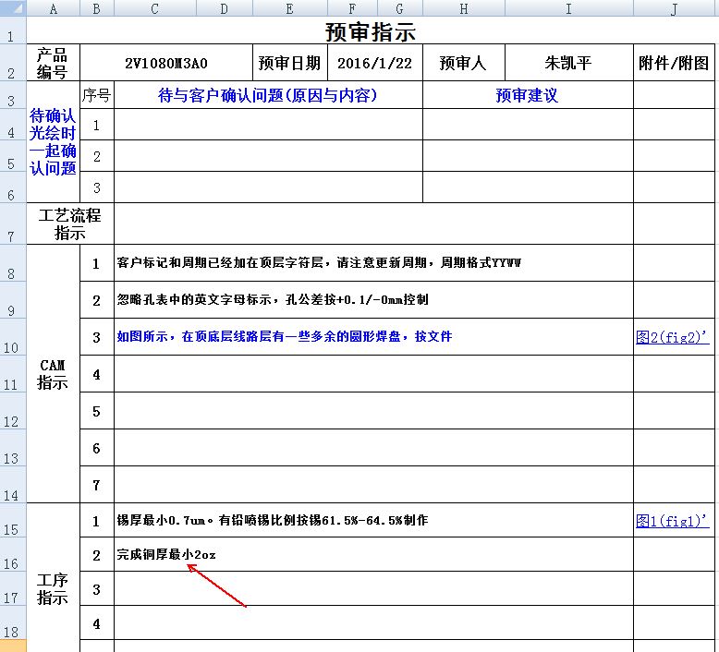The width and height of the screenshot is (719, 652).
Task: Select the blue cell about 多余的圆形焊盘
Action: tap(373, 337)
